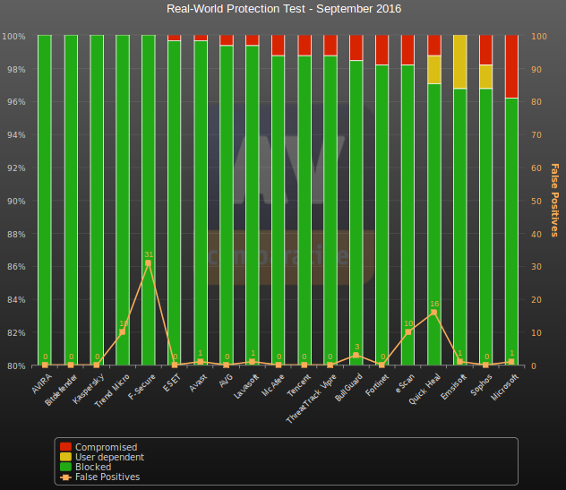566x490 pixels.
Task: Select the Sophos x-axis label
Action: coord(481,385)
